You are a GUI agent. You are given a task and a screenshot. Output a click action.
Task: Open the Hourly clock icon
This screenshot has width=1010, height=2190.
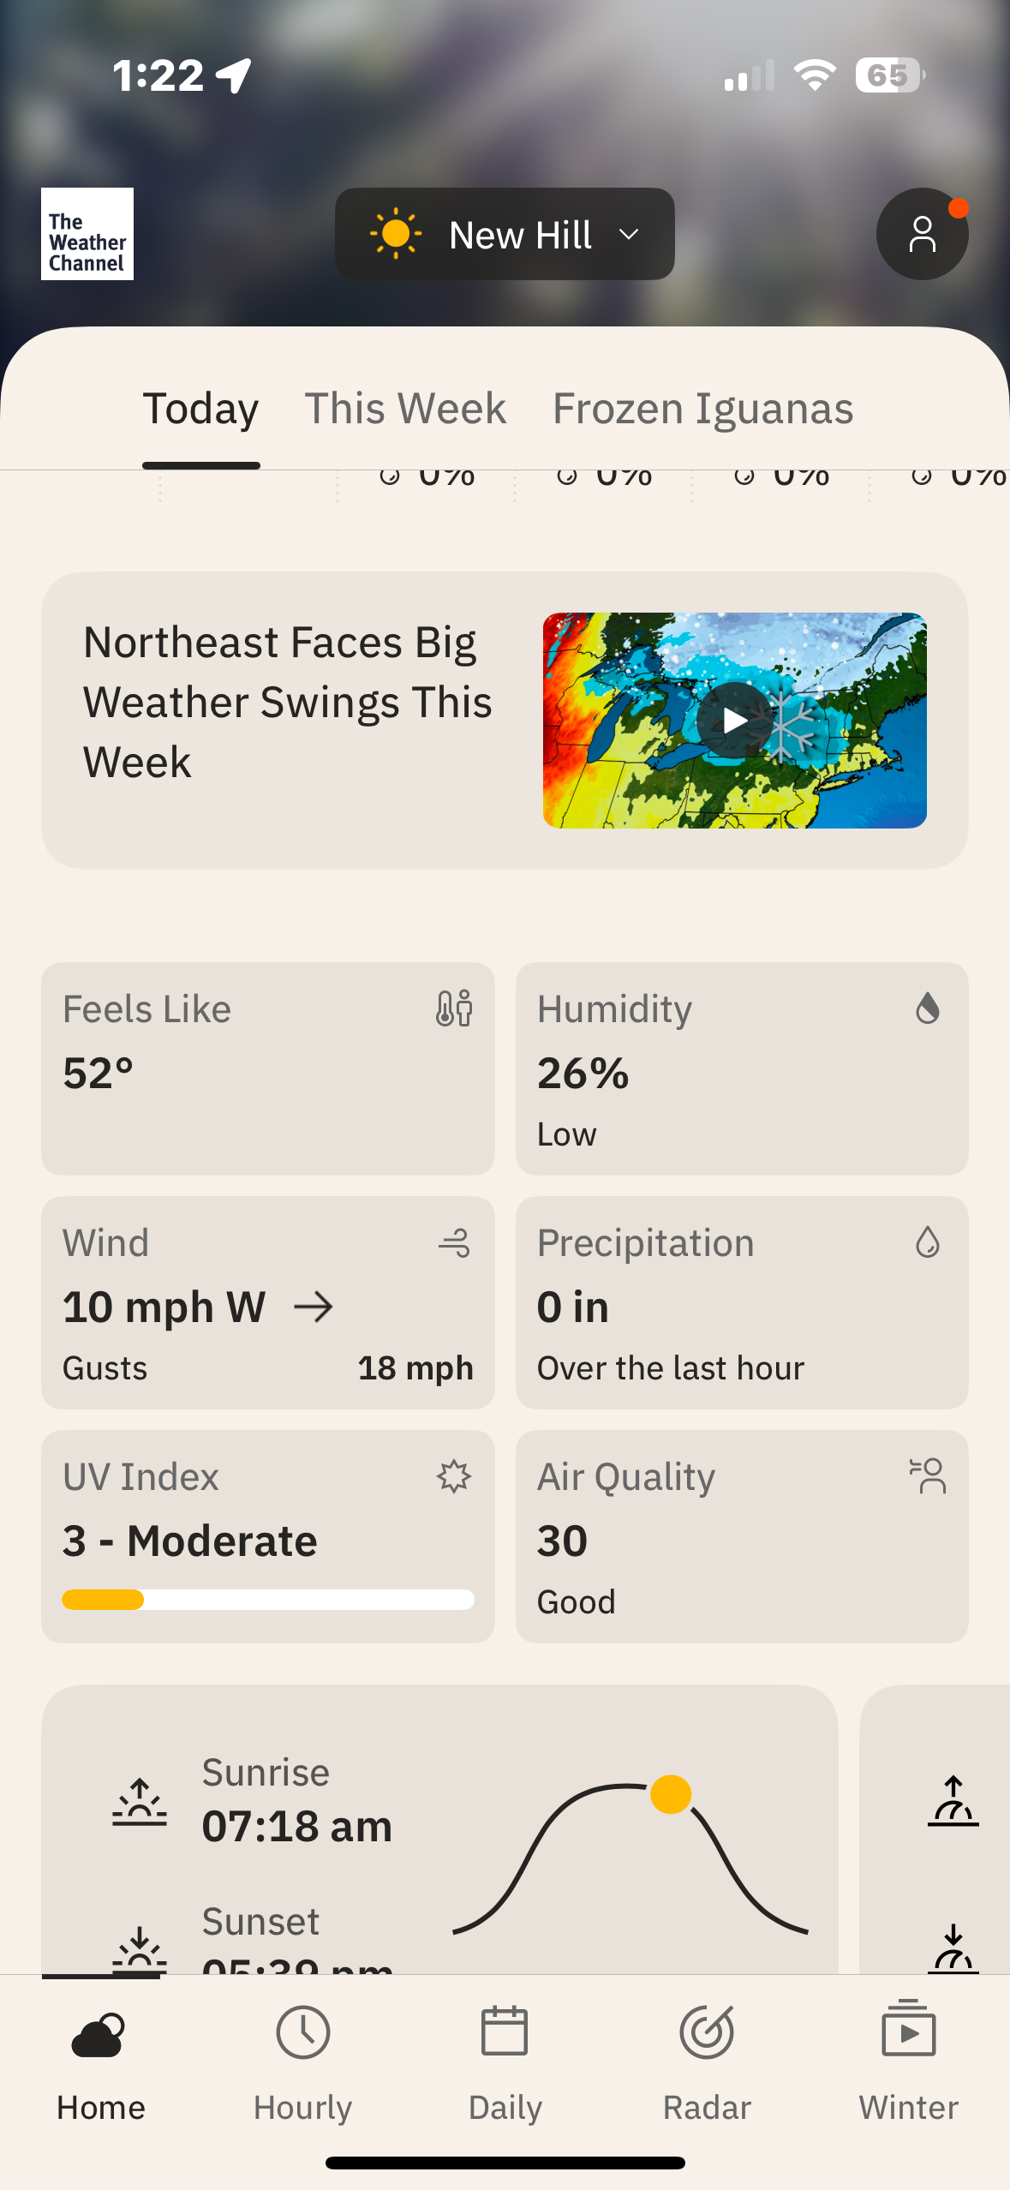pyautogui.click(x=303, y=2031)
